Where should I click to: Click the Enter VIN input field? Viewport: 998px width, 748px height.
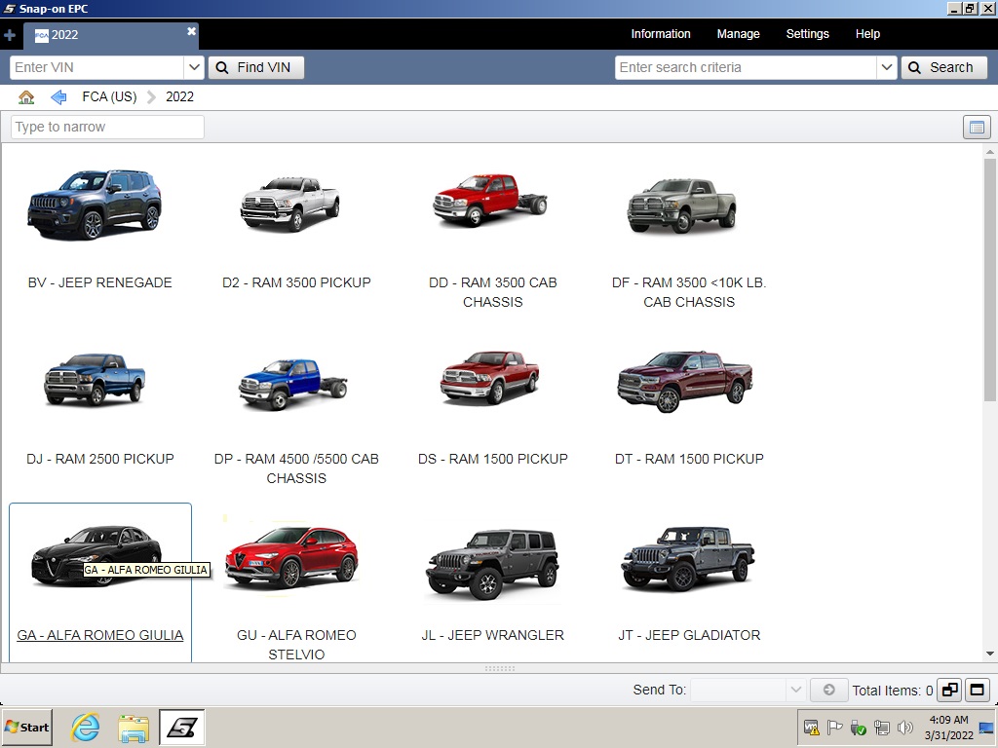(x=97, y=67)
